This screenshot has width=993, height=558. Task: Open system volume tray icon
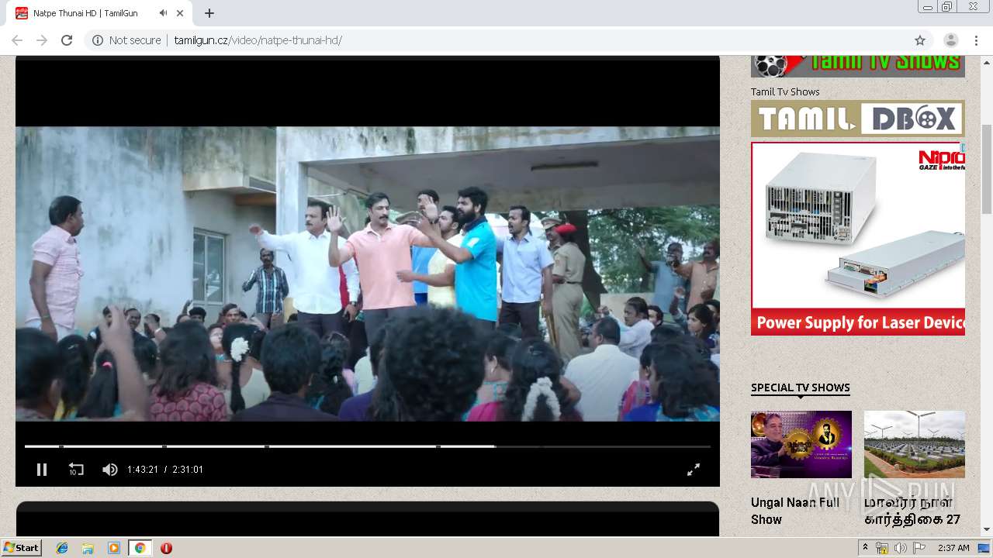(x=900, y=548)
